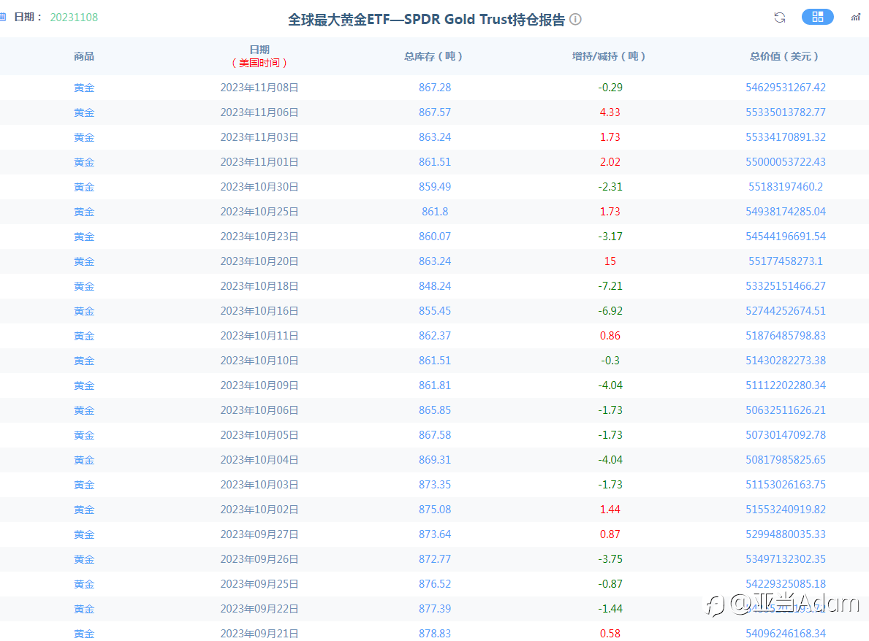Select inventory value 872.77

[434, 560]
